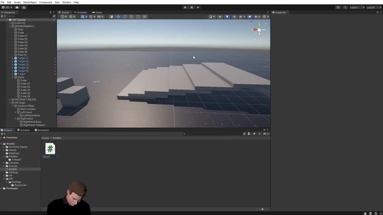
Task: Click the green Y axis on orientation gizmo
Action: (x=259, y=24)
